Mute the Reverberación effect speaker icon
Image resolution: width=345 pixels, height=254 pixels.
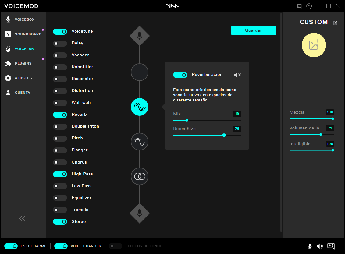[238, 75]
